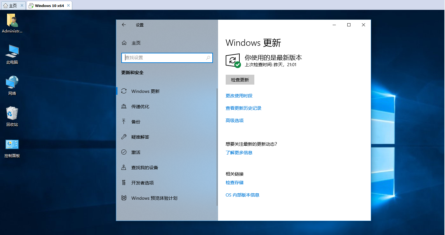Click the Windows 更新 page title
Screen dimensions: 445x235
click(x=253, y=43)
